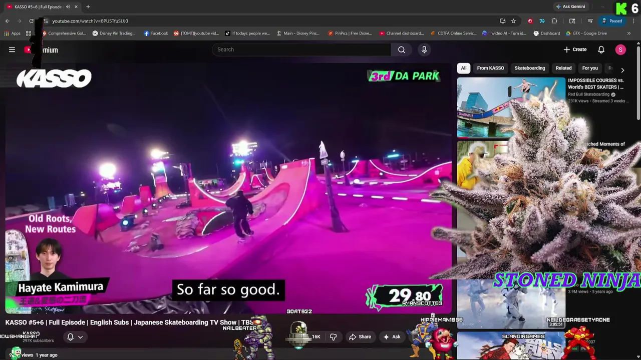Click the address bar URL

(x=90, y=21)
